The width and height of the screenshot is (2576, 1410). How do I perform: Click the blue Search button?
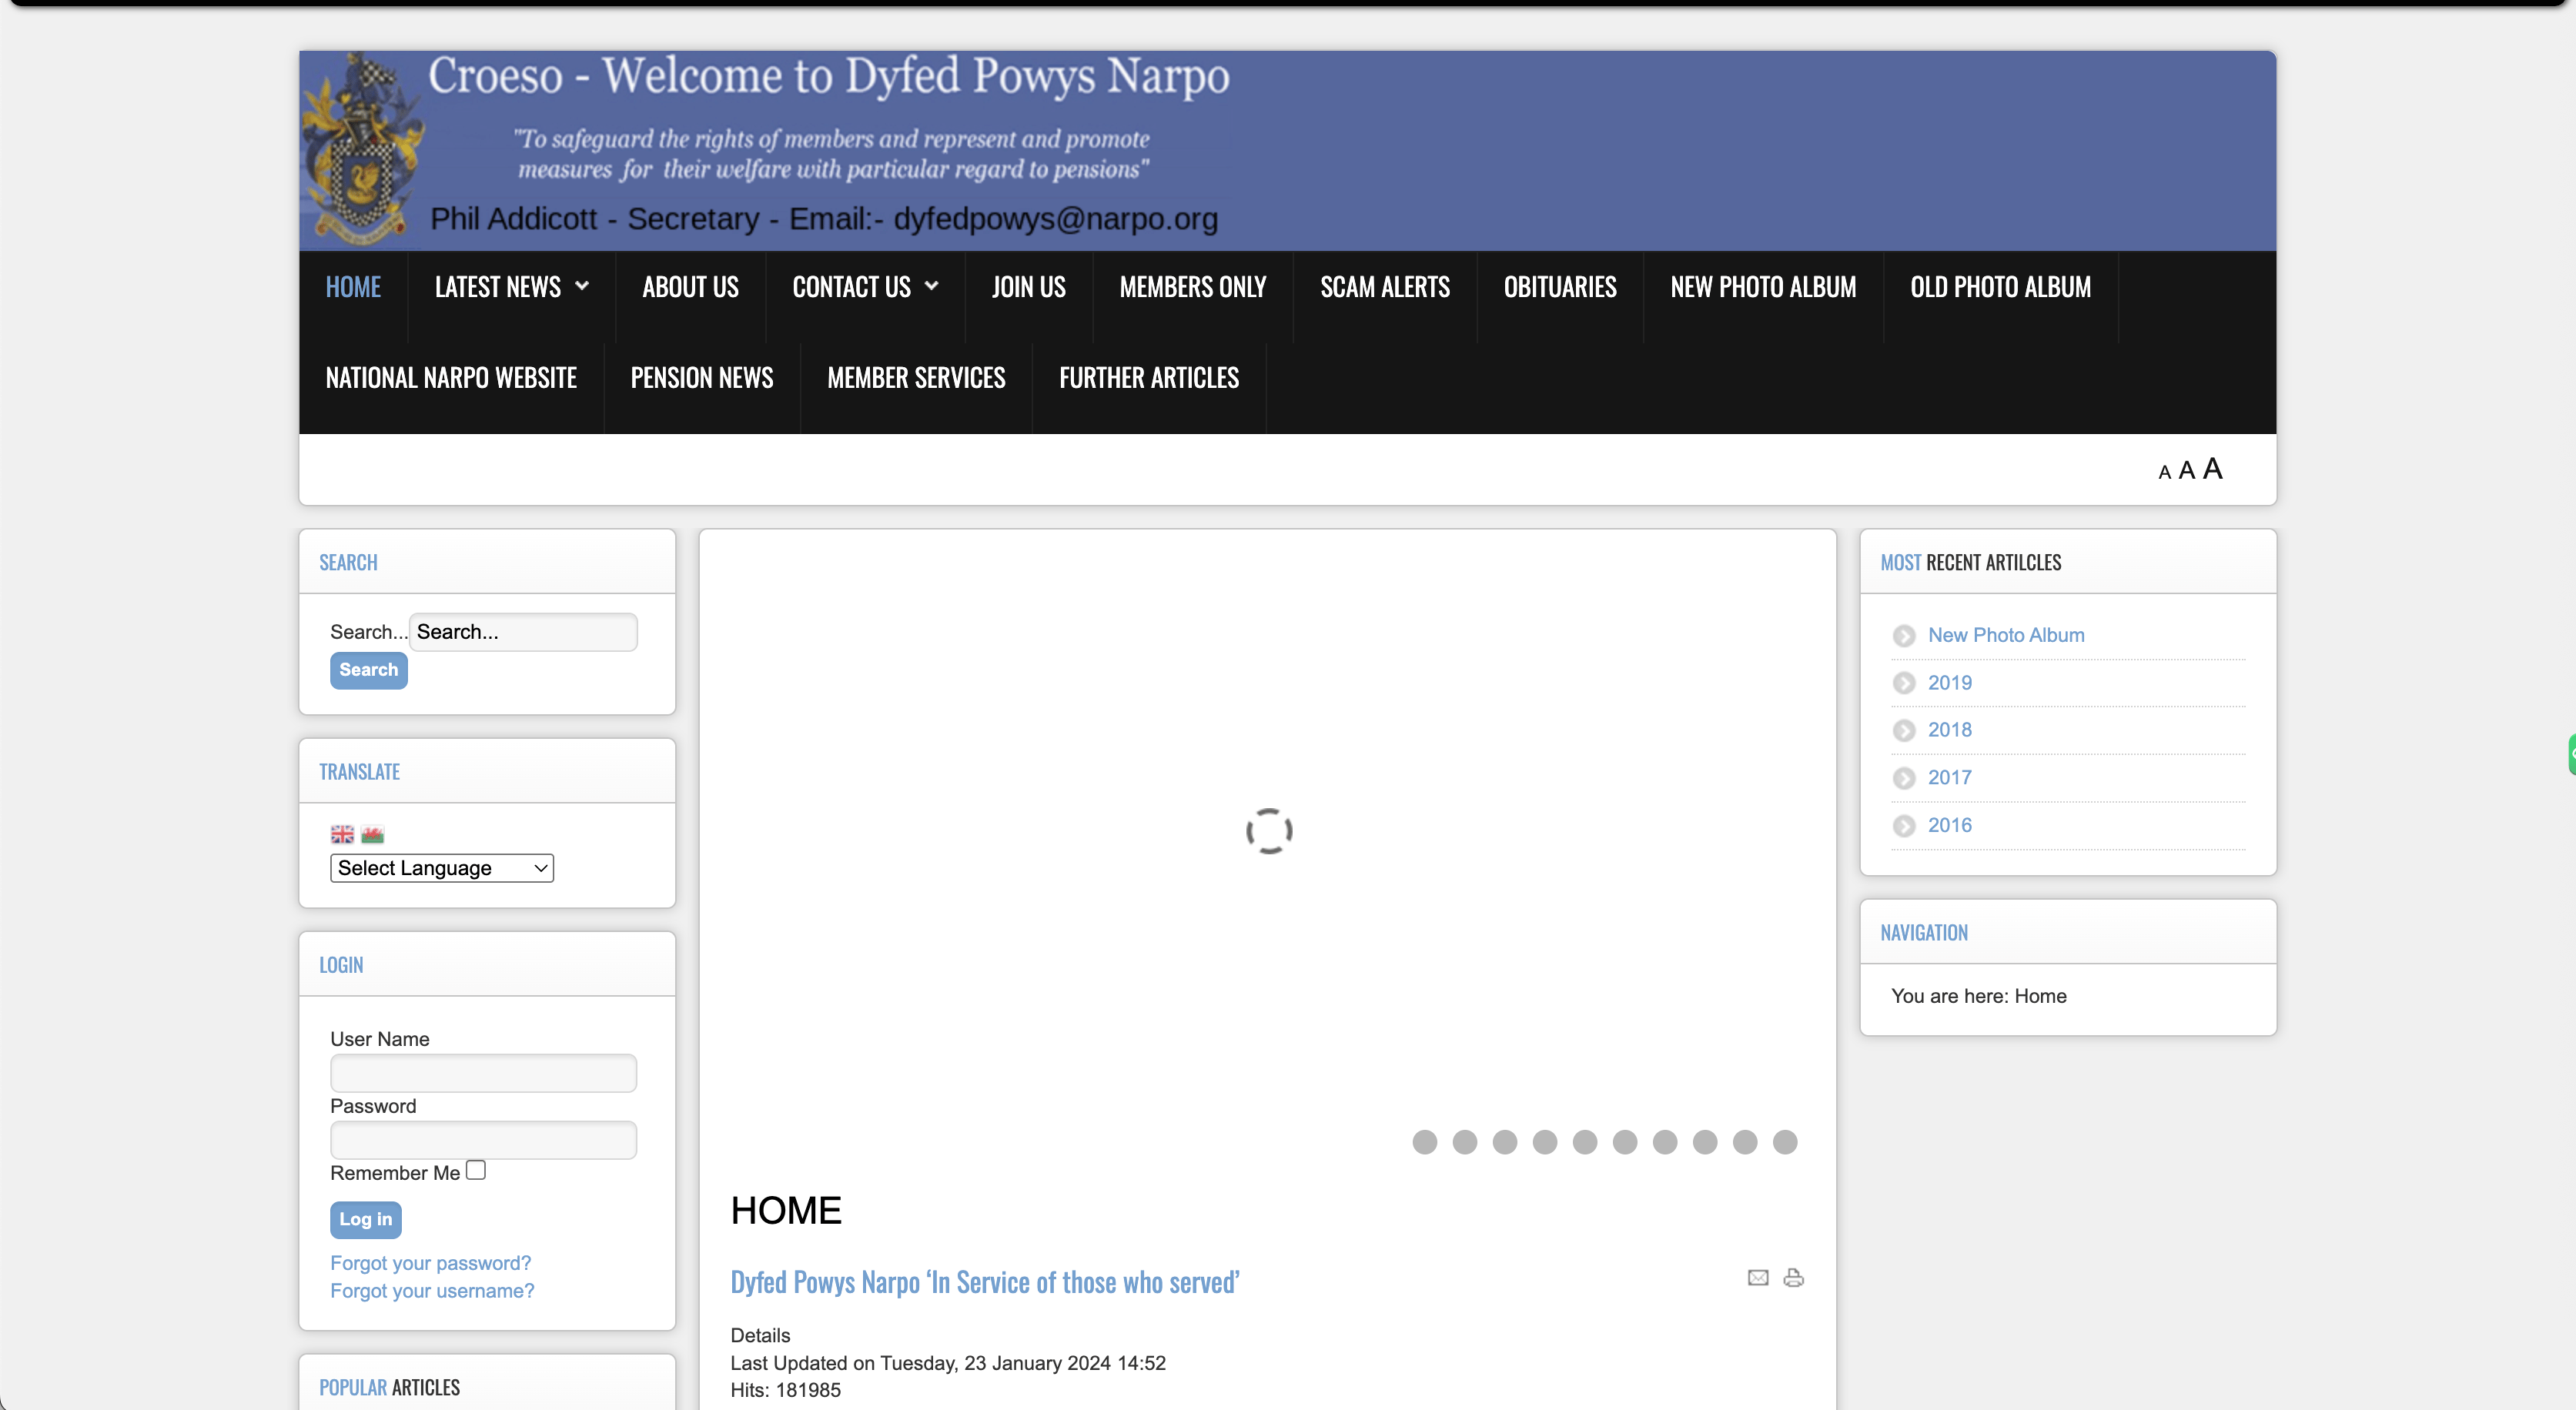(x=369, y=670)
